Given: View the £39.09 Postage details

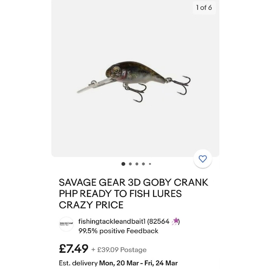Looking at the screenshot, I should tap(119, 250).
